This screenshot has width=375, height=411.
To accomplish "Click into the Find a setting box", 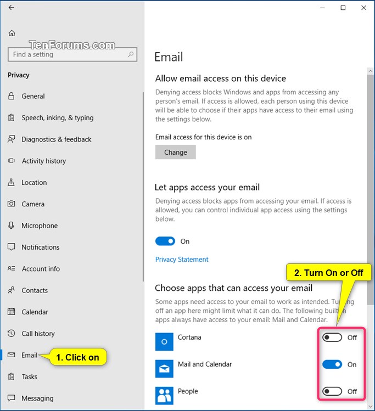I will pos(72,54).
